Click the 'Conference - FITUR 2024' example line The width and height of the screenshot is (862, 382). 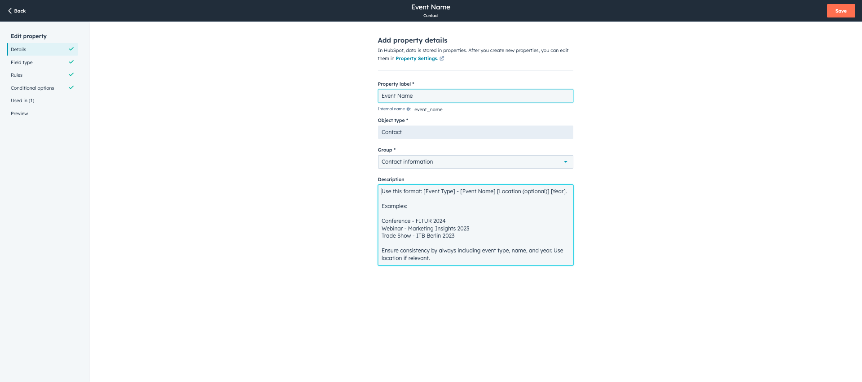click(413, 221)
